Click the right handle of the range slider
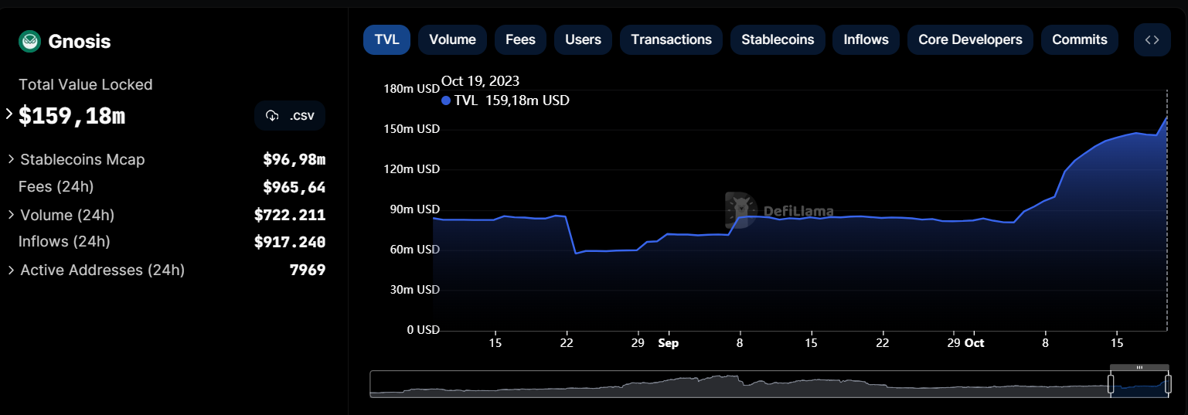 click(x=1168, y=384)
